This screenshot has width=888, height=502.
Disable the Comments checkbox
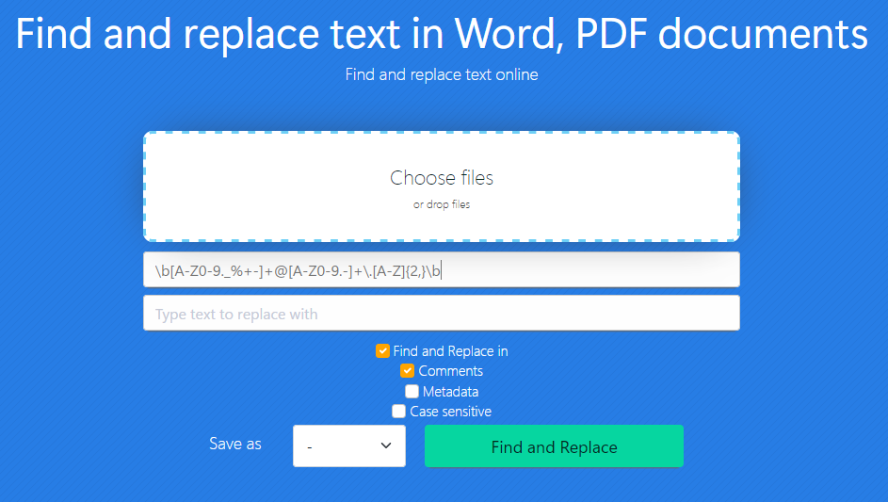408,371
